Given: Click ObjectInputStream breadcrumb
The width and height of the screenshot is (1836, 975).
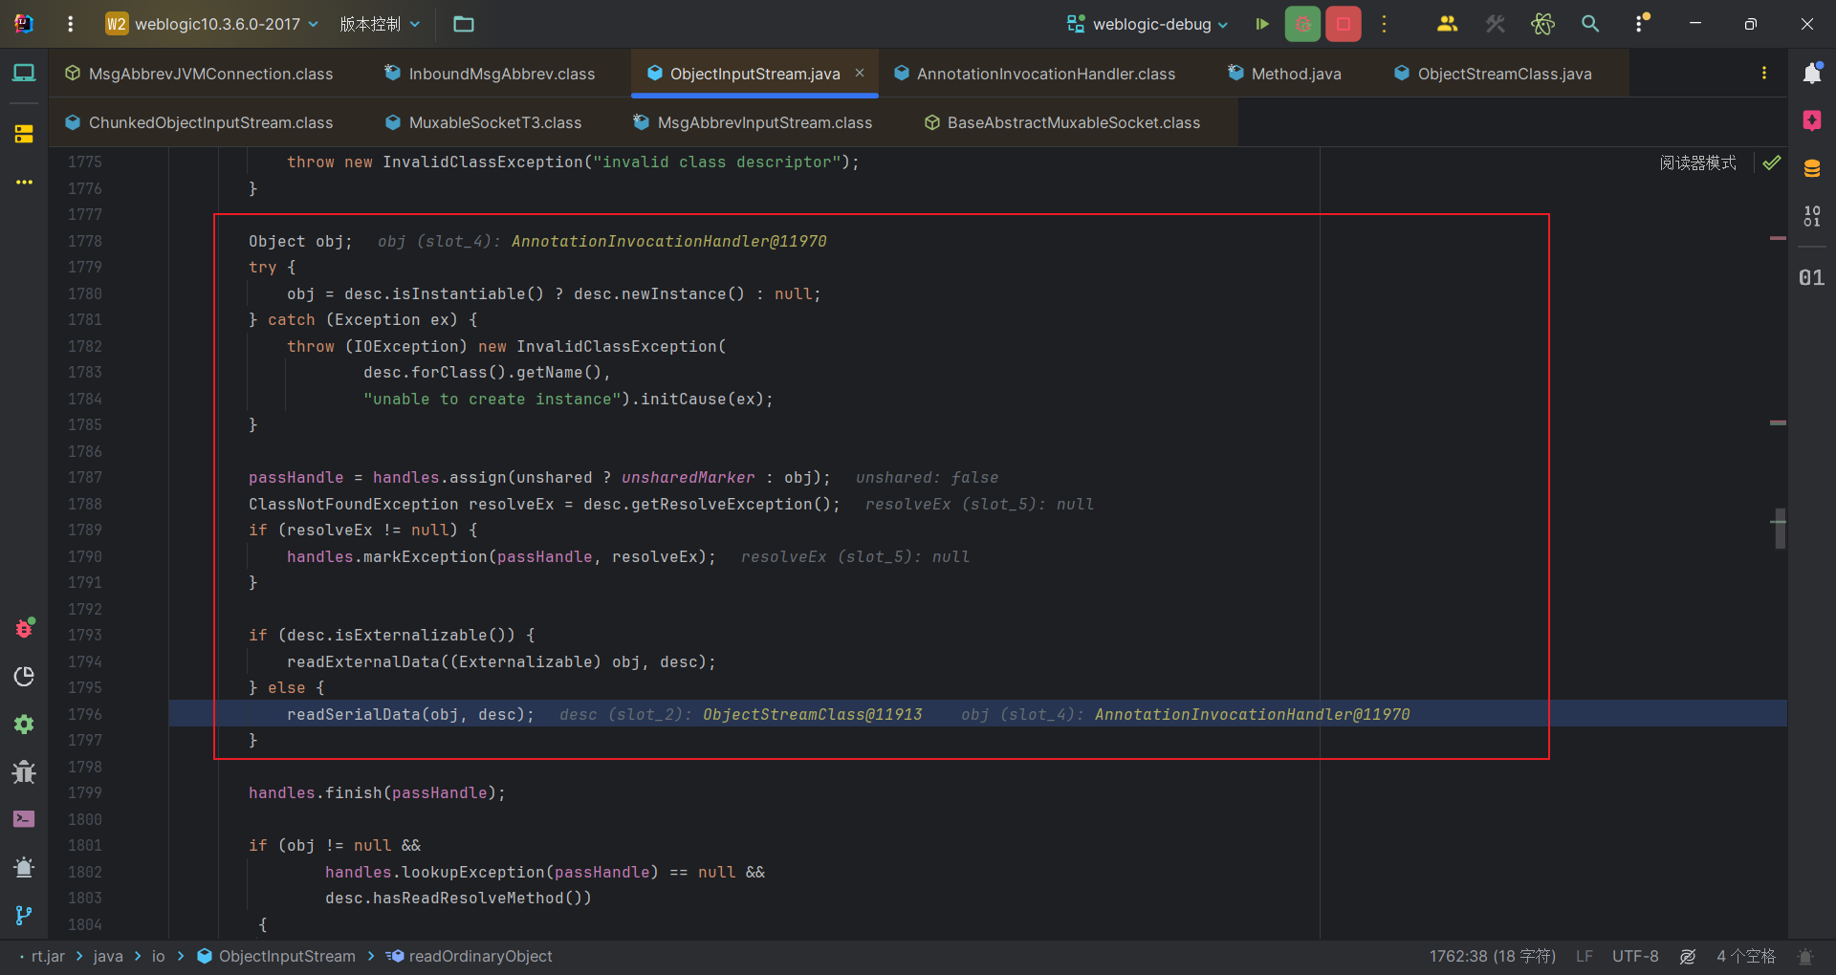Looking at the screenshot, I should click(276, 956).
